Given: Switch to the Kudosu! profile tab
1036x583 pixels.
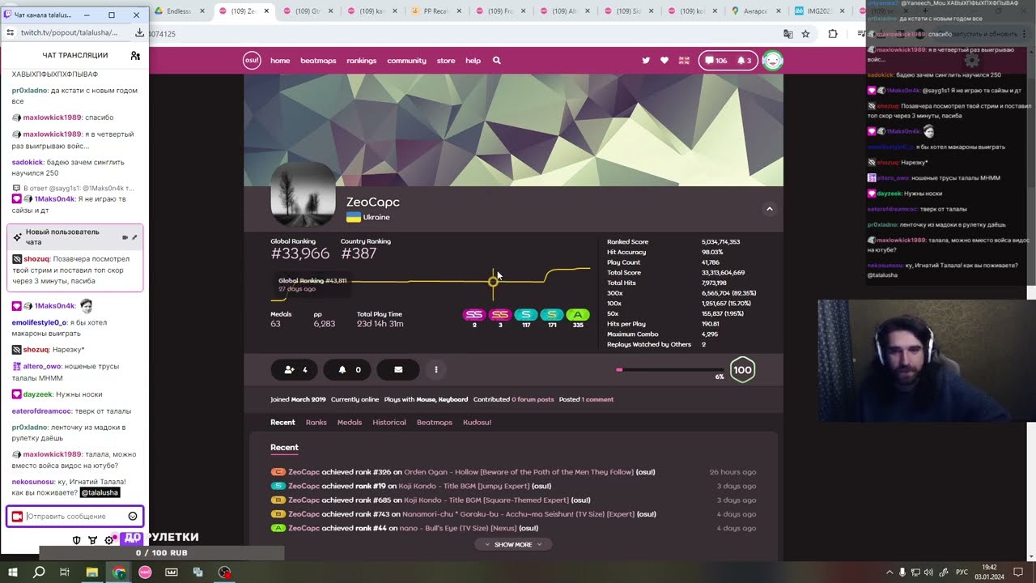Looking at the screenshot, I should pos(477,422).
